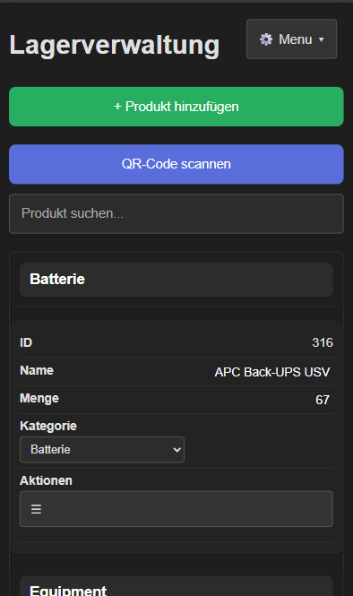Click the Menge row label
The height and width of the screenshot is (596, 353).
(x=39, y=398)
